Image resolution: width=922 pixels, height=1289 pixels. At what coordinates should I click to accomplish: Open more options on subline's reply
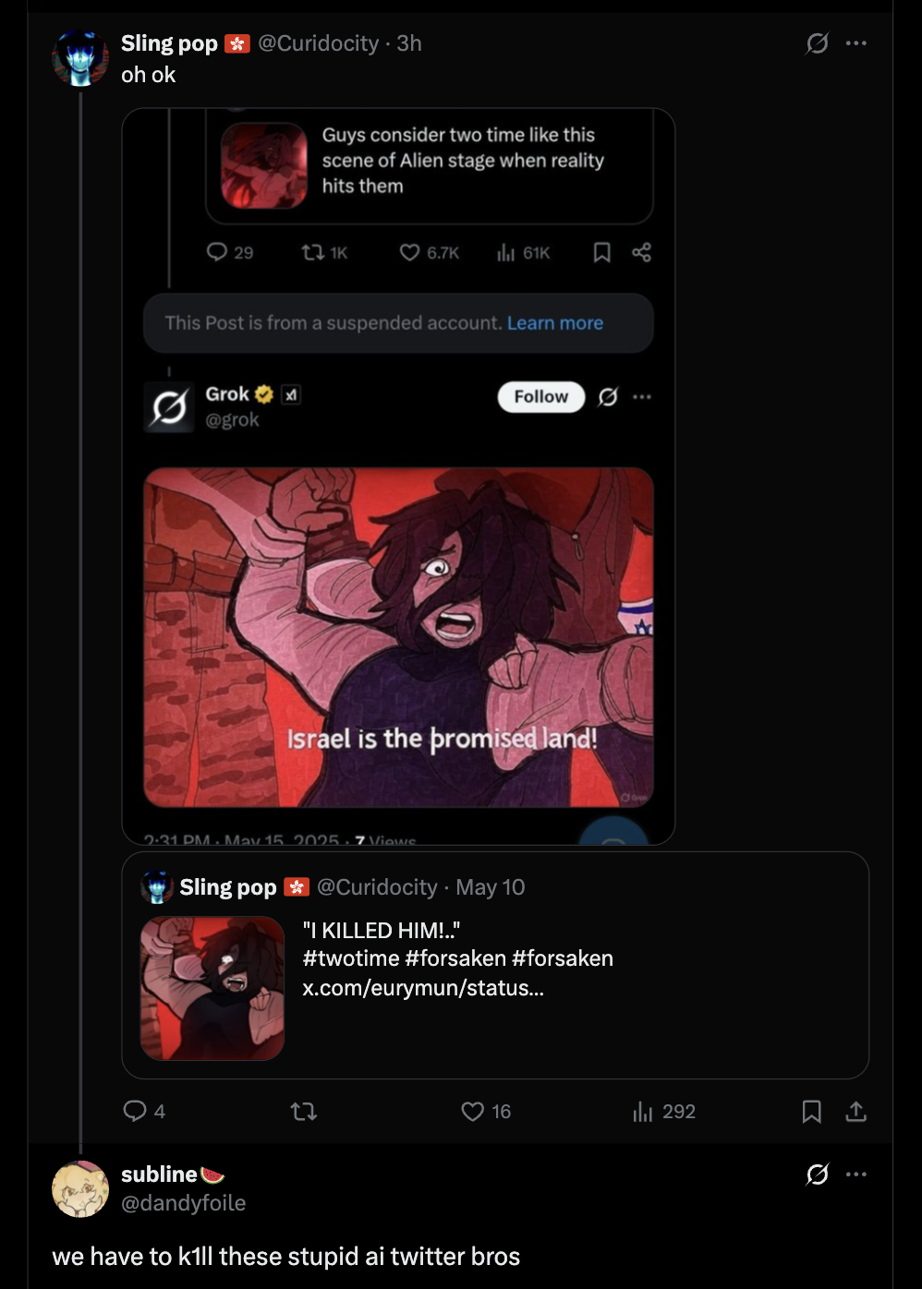pyautogui.click(x=856, y=1175)
